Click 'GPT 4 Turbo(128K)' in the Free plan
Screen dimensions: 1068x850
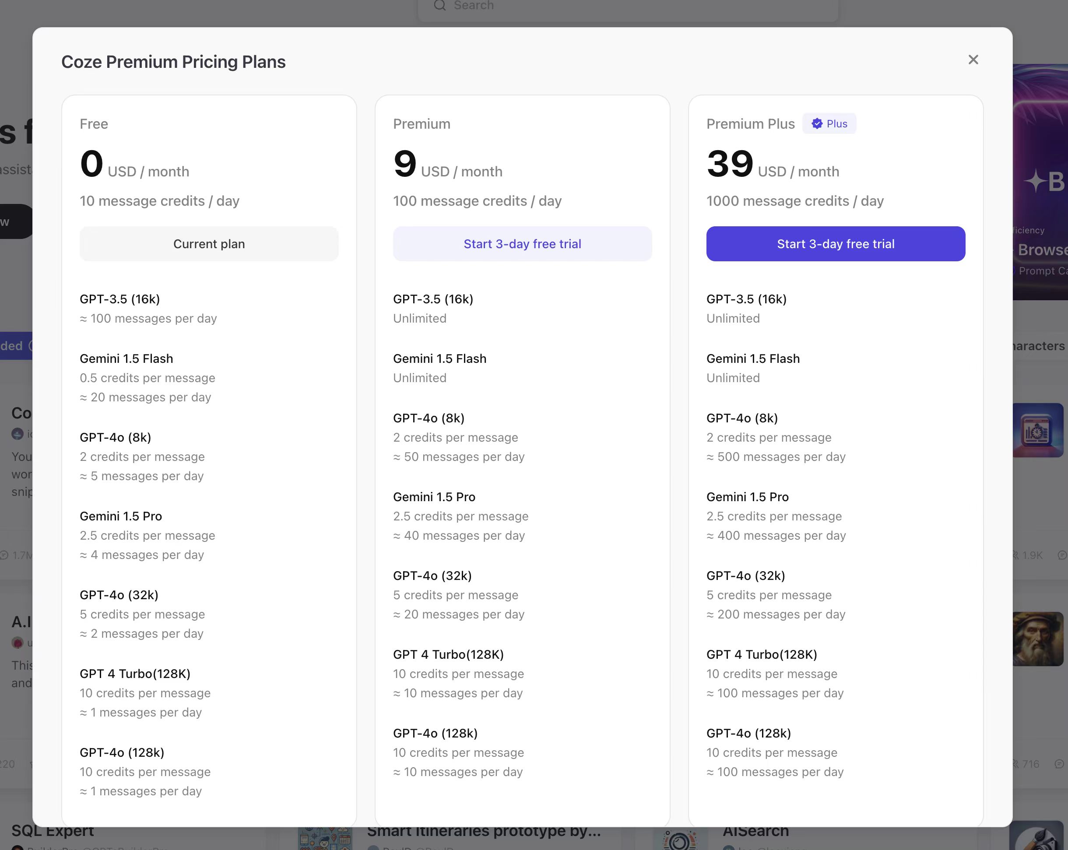[135, 674]
